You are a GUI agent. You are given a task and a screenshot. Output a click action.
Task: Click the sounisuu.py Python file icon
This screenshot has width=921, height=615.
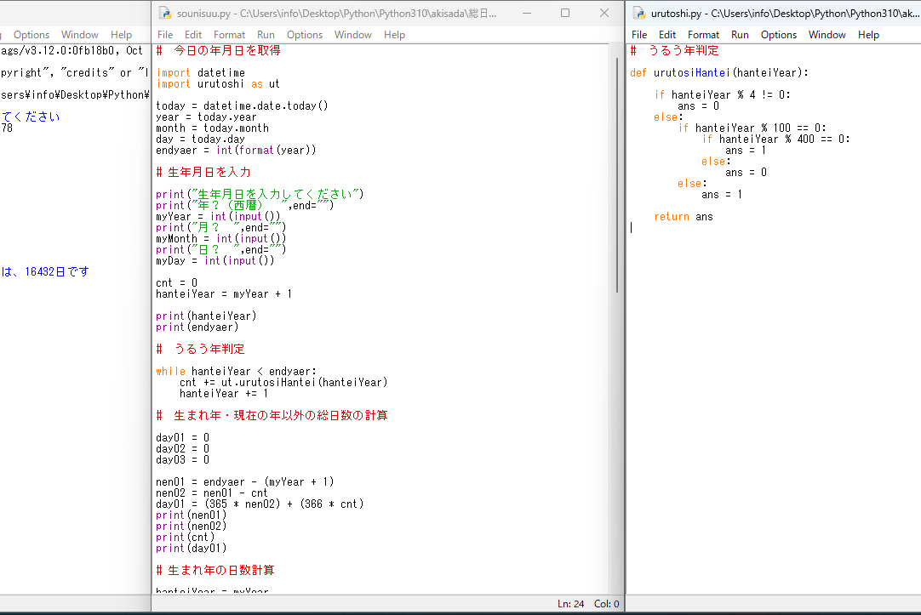click(165, 14)
